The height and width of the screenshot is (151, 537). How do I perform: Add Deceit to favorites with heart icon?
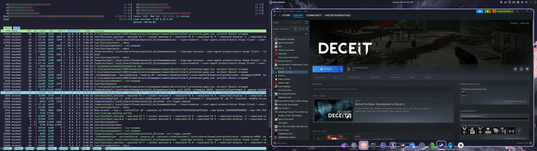click(x=527, y=69)
